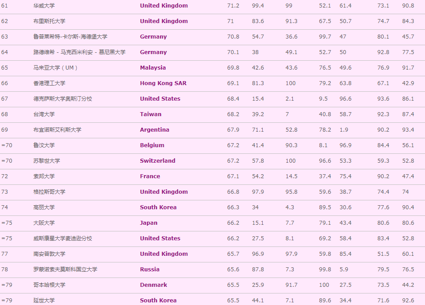Screen dimensions: 425x305
Task: Select the university name 华威大学
Action: 44,6
